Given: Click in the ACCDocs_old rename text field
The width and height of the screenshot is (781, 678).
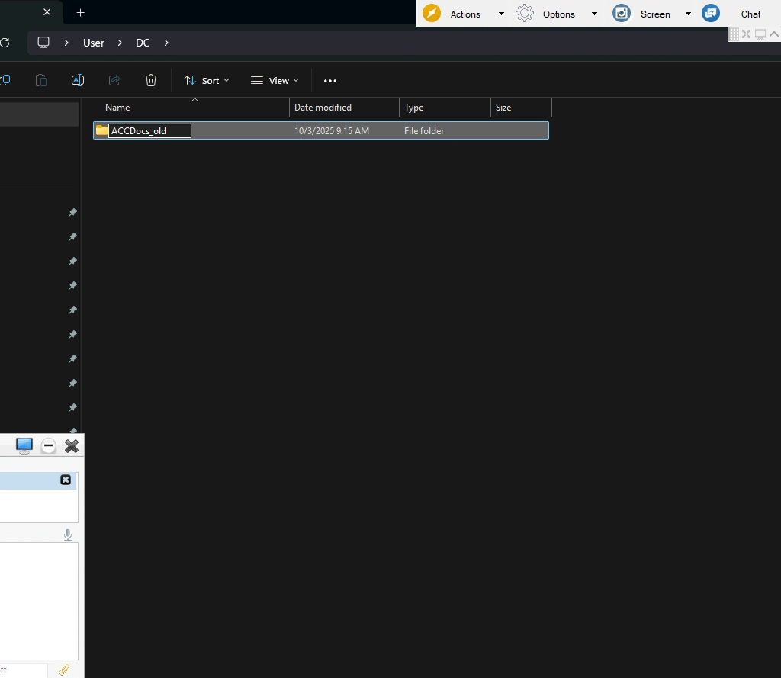Looking at the screenshot, I should (149, 131).
